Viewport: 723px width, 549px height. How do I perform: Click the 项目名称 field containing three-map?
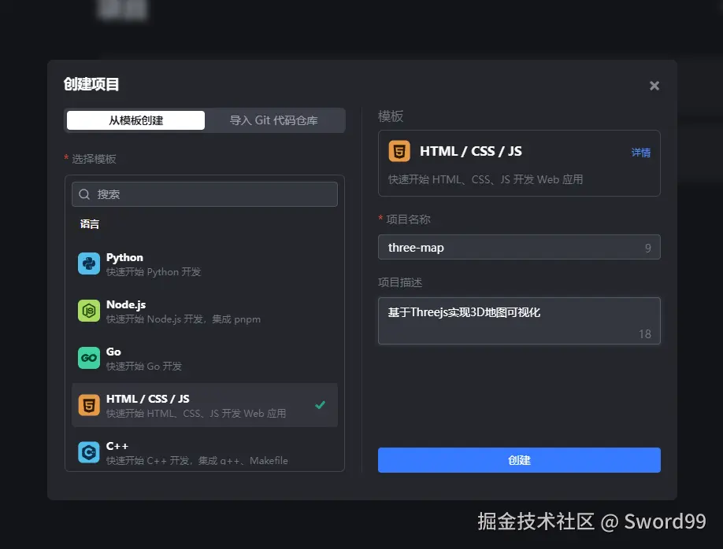pos(519,247)
